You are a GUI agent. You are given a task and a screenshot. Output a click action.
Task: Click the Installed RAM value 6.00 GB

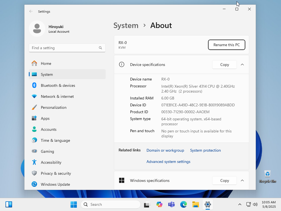168,98
